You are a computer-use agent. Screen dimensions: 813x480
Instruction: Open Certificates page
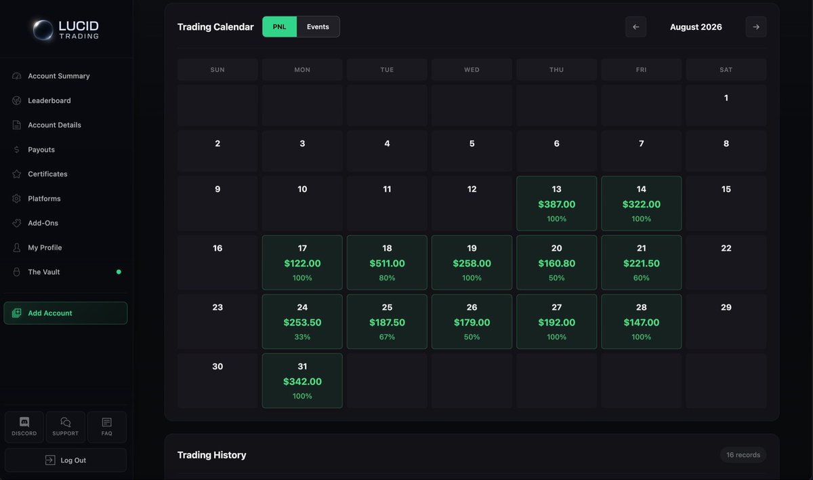(x=66, y=174)
